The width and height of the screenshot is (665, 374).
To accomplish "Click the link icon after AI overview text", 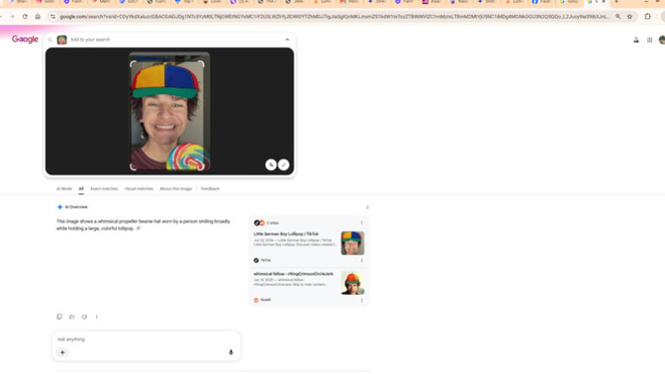I will [x=139, y=229].
